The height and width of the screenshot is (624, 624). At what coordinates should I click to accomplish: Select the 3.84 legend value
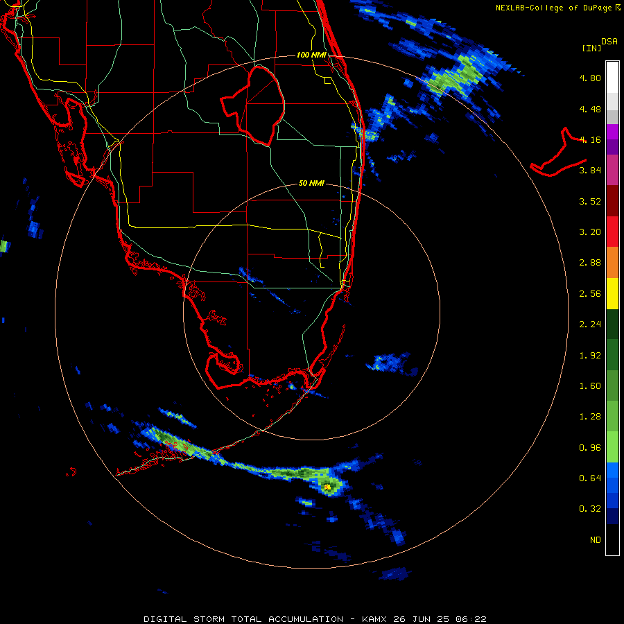pyautogui.click(x=590, y=171)
